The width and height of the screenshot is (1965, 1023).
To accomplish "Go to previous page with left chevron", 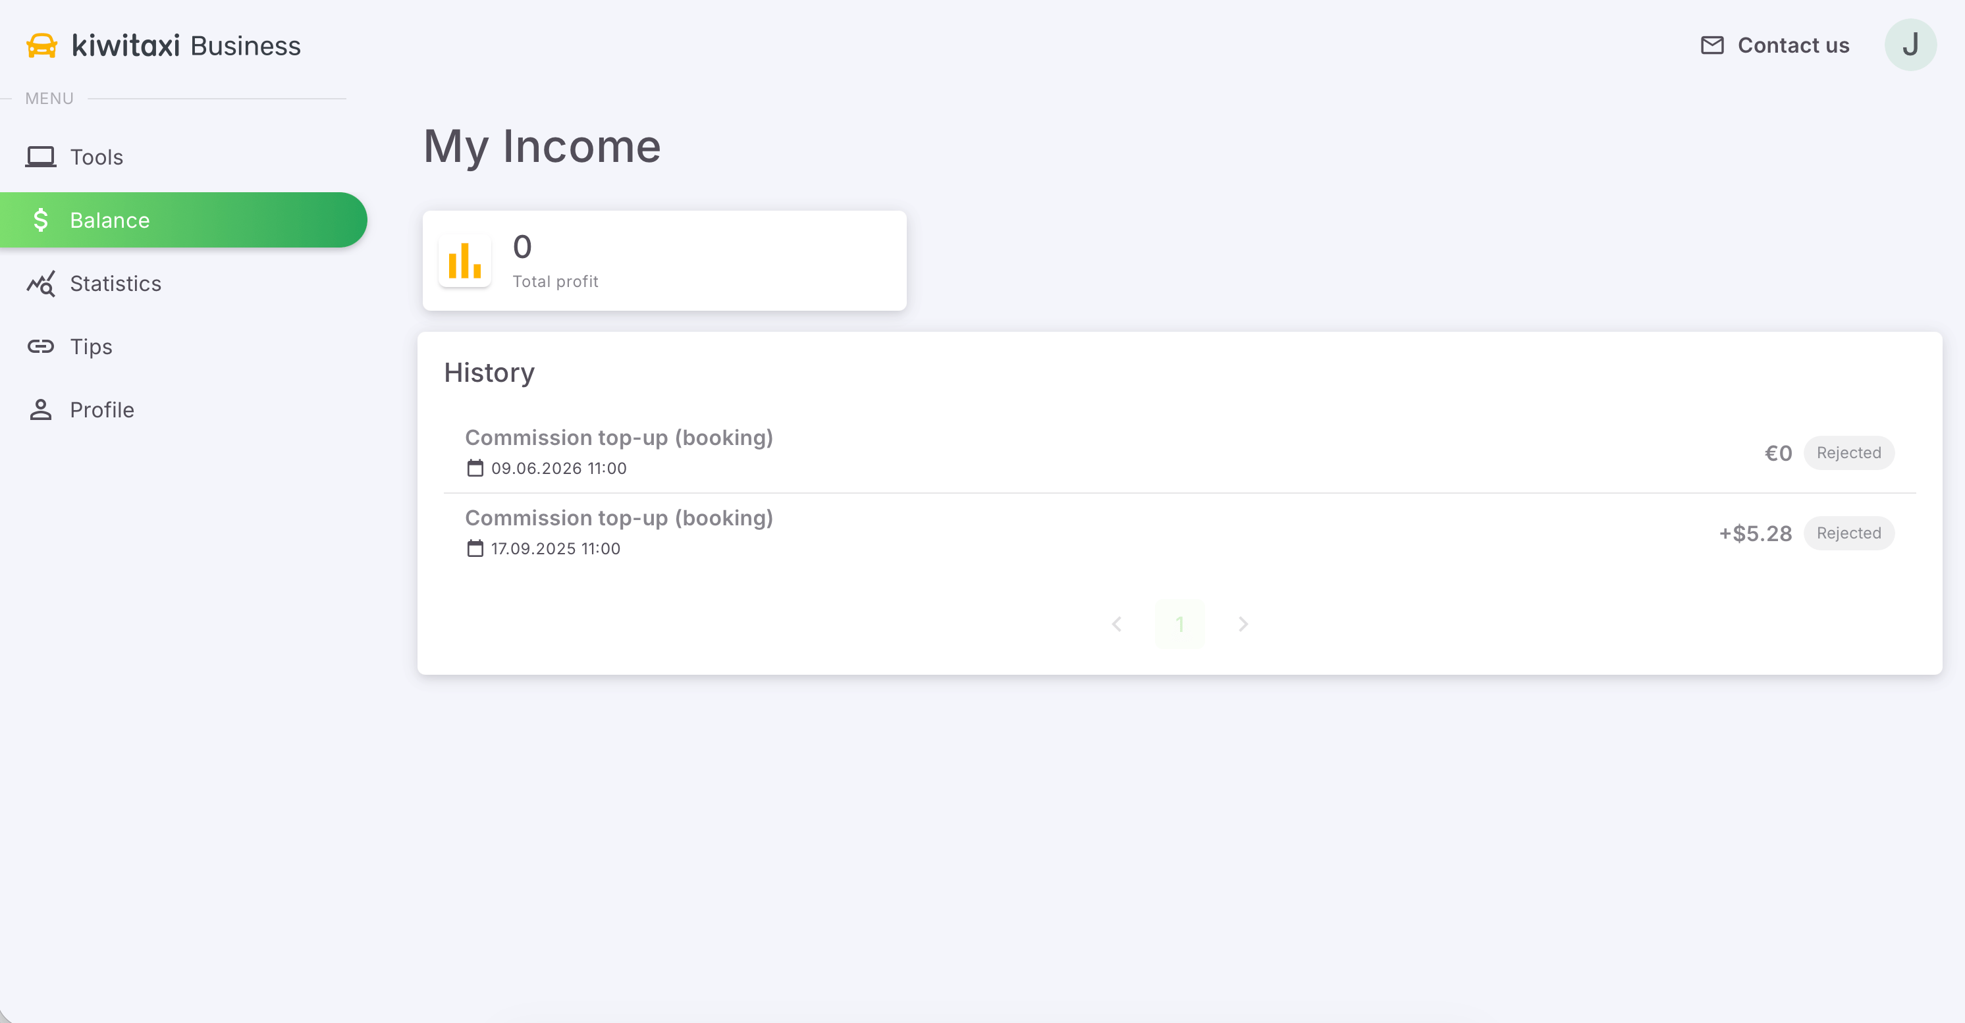I will click(1117, 624).
